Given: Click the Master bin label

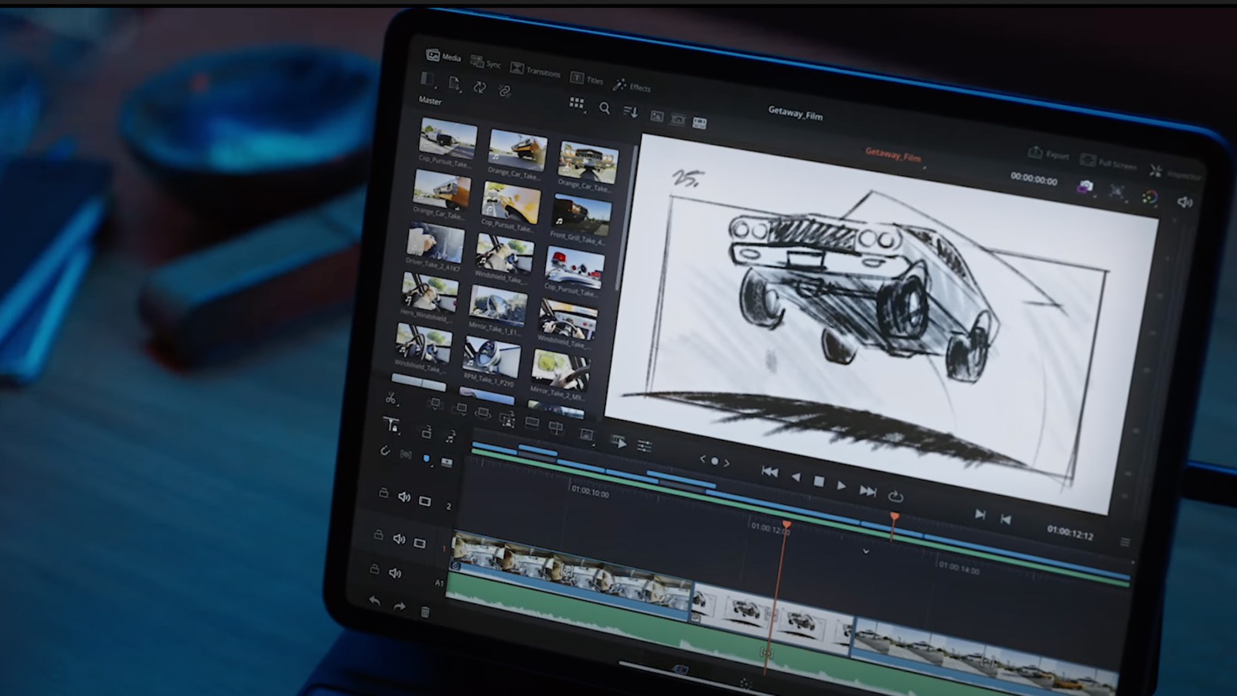Looking at the screenshot, I should (x=430, y=101).
